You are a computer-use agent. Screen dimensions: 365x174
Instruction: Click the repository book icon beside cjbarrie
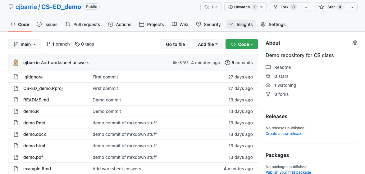pyautogui.click(x=11, y=7)
